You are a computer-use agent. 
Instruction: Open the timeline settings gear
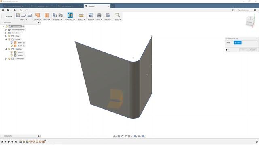coord(257,142)
